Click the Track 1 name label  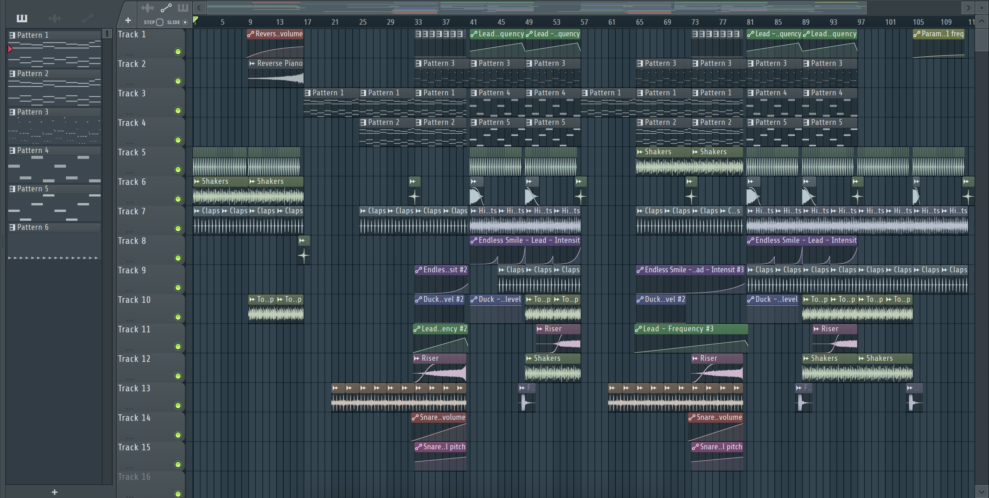tap(132, 35)
